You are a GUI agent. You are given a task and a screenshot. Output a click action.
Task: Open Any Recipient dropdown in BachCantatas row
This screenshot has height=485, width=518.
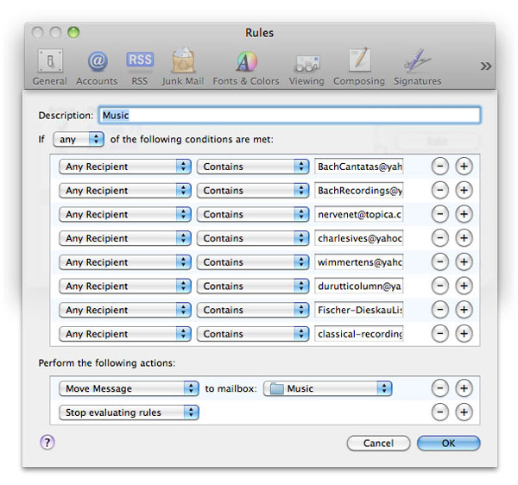(125, 167)
